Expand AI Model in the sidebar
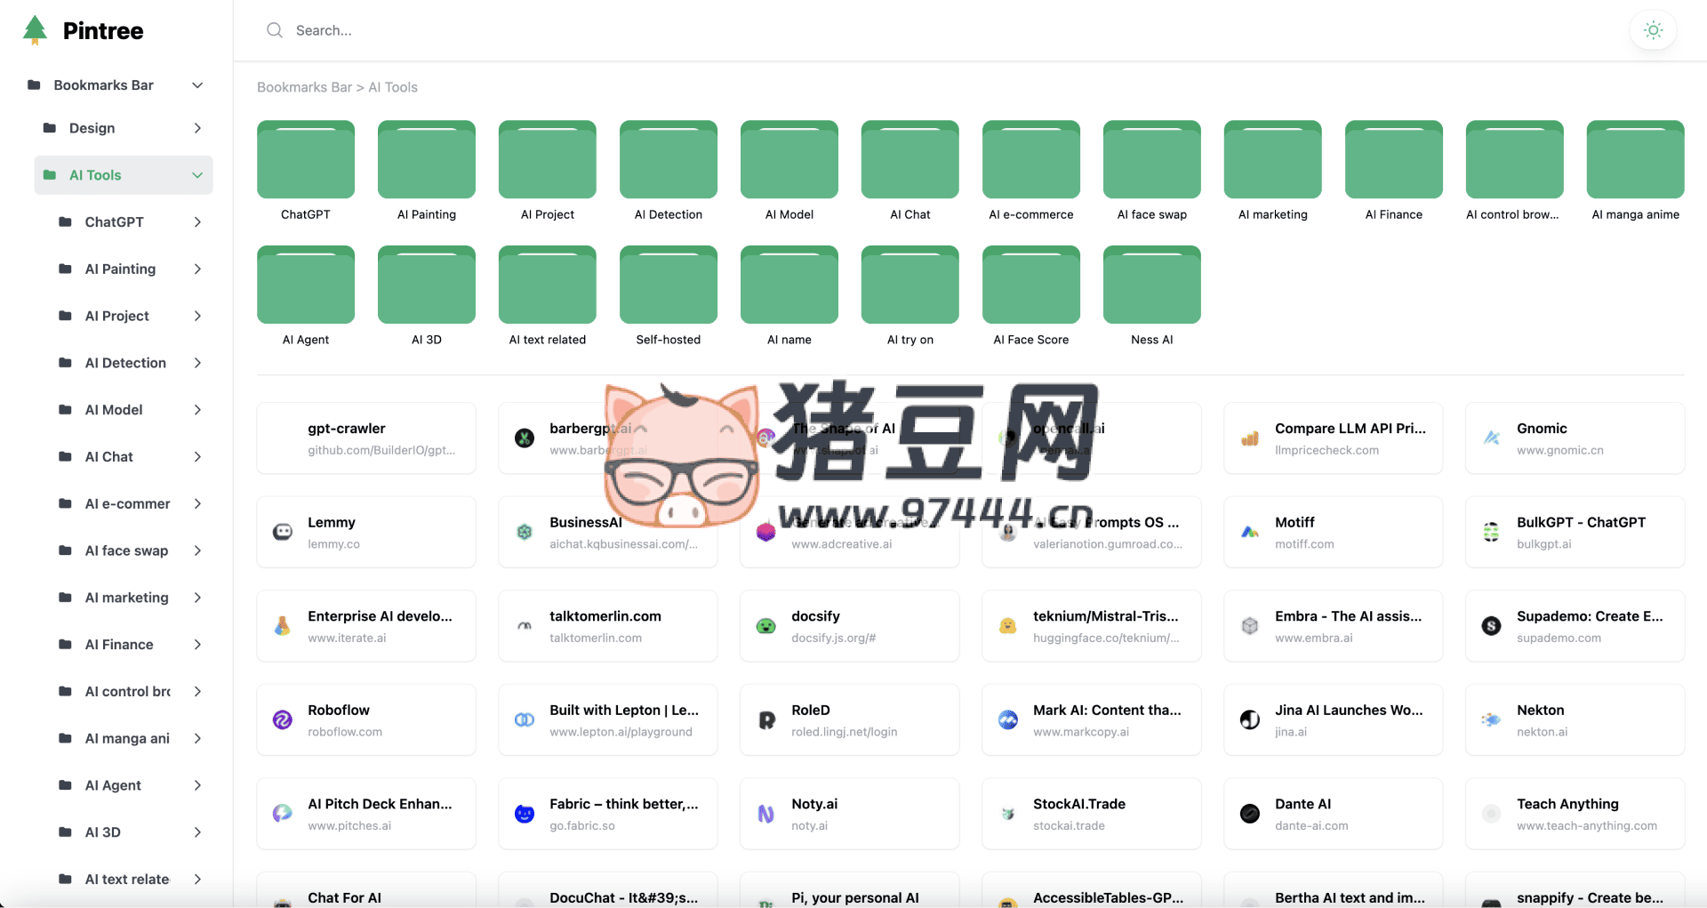This screenshot has height=908, width=1707. click(197, 410)
